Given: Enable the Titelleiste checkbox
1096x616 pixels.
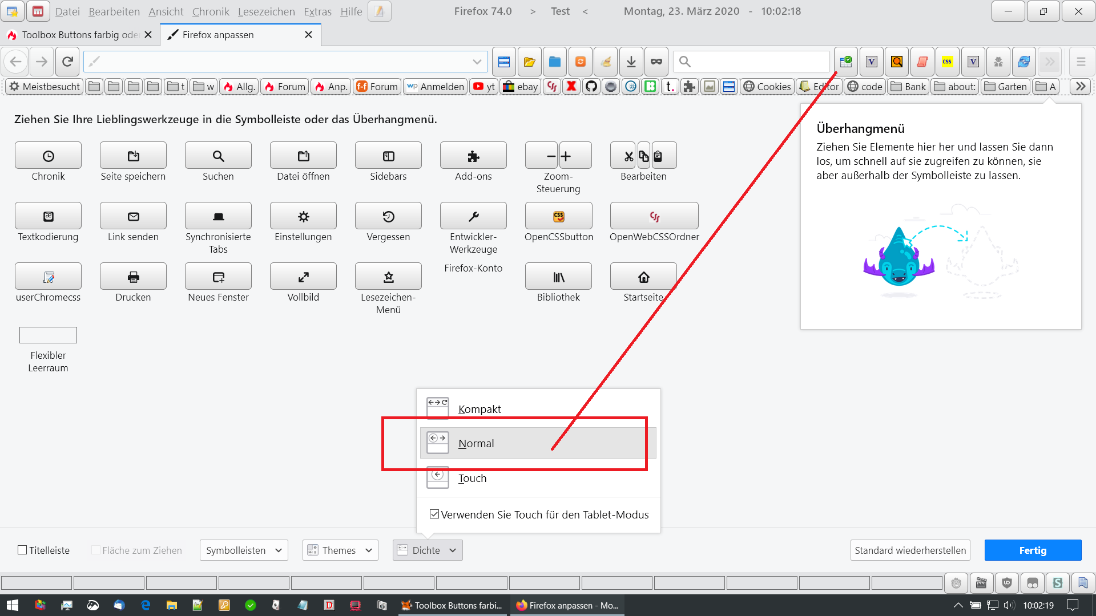Looking at the screenshot, I should coord(23,550).
